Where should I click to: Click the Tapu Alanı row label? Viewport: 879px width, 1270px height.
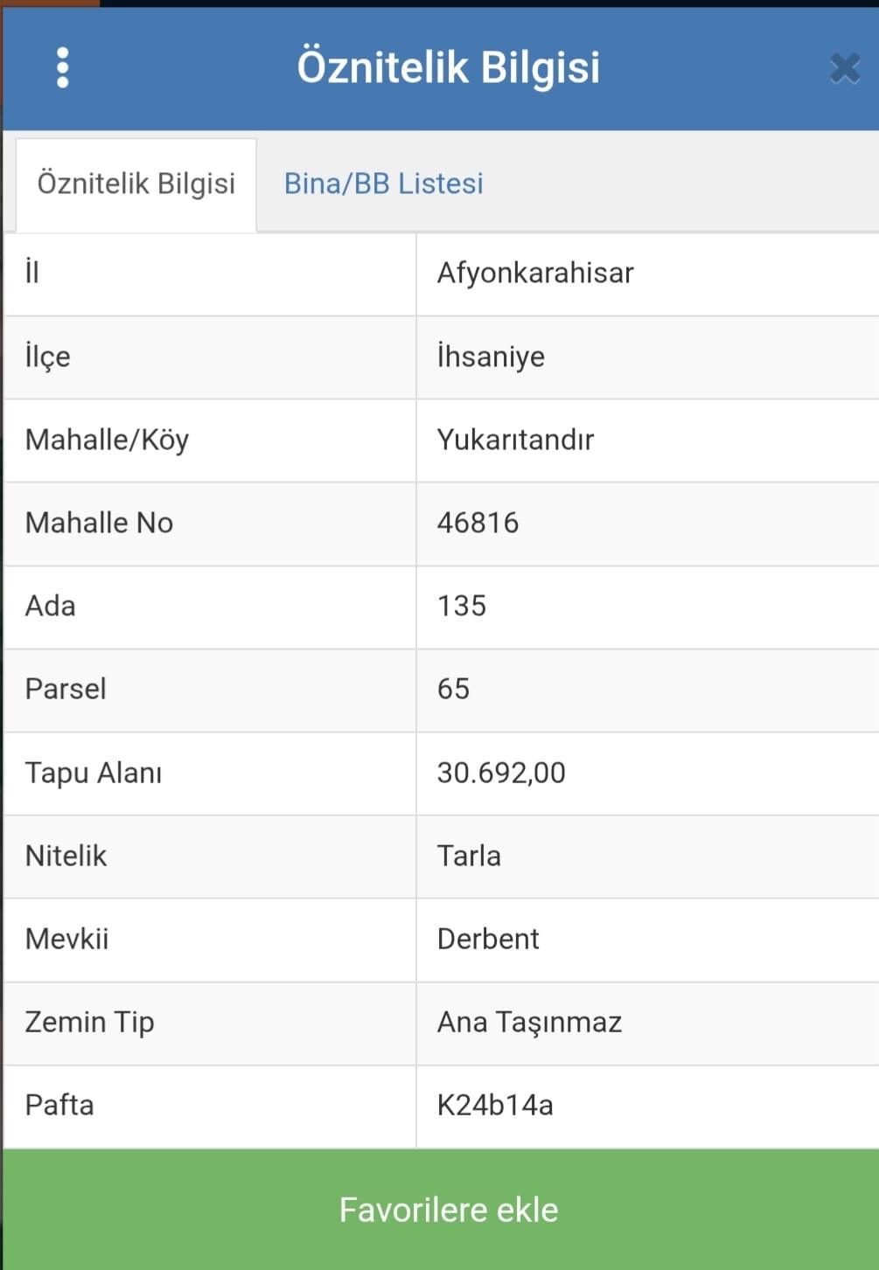pos(94,773)
